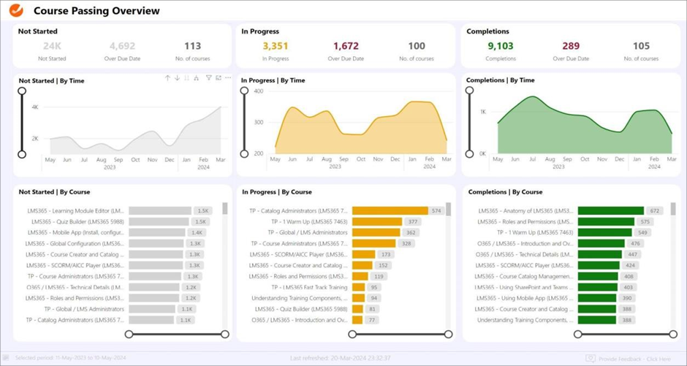The height and width of the screenshot is (366, 687).
Task: Enter focus mode on Not Started chart
Action: pos(218,78)
